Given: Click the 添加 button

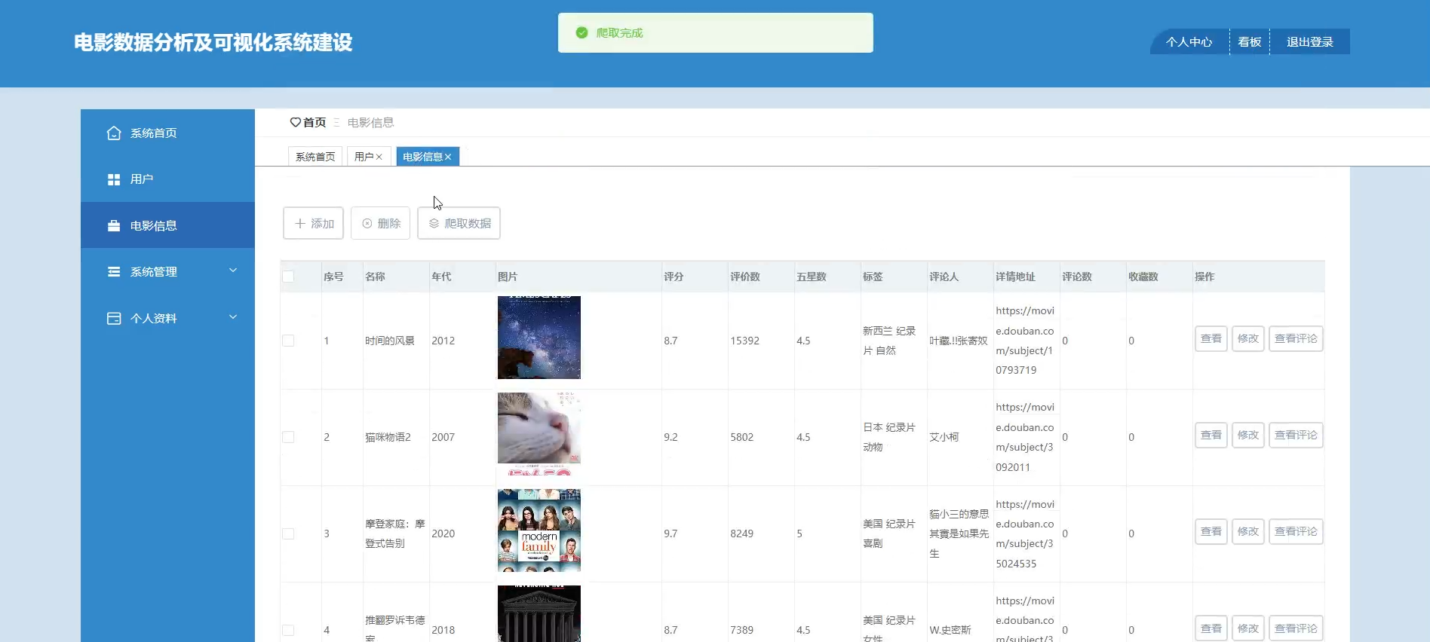Looking at the screenshot, I should (313, 224).
